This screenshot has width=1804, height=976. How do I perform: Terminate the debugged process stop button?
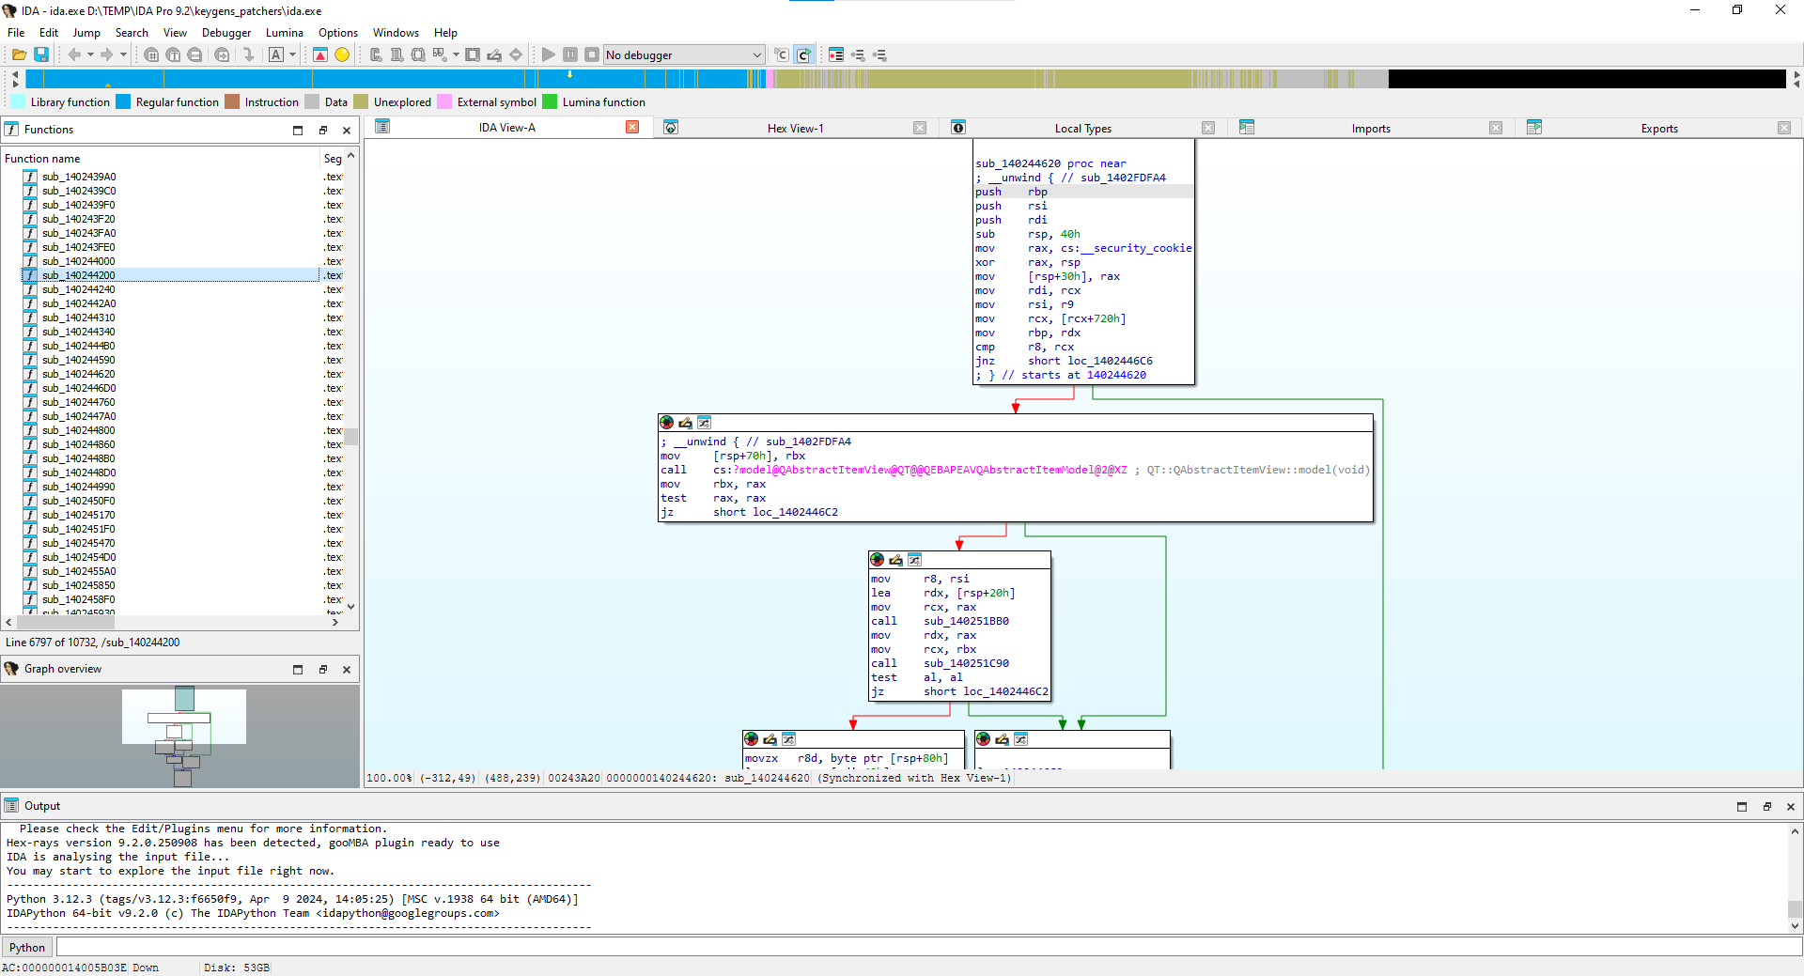[592, 54]
